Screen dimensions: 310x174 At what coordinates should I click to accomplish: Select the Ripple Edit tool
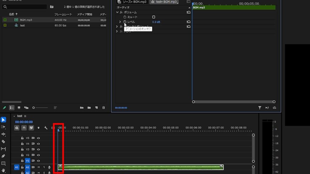coord(3,134)
